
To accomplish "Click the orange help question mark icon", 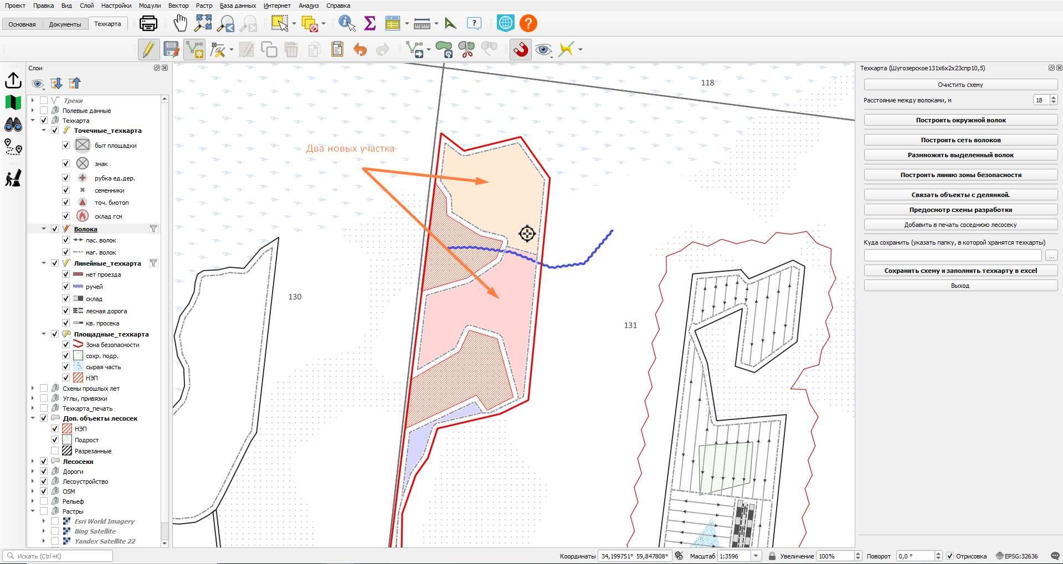I will pos(528,23).
